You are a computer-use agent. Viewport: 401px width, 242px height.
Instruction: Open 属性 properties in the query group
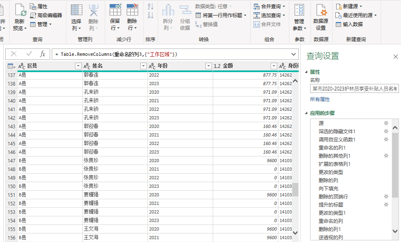[x=39, y=7]
